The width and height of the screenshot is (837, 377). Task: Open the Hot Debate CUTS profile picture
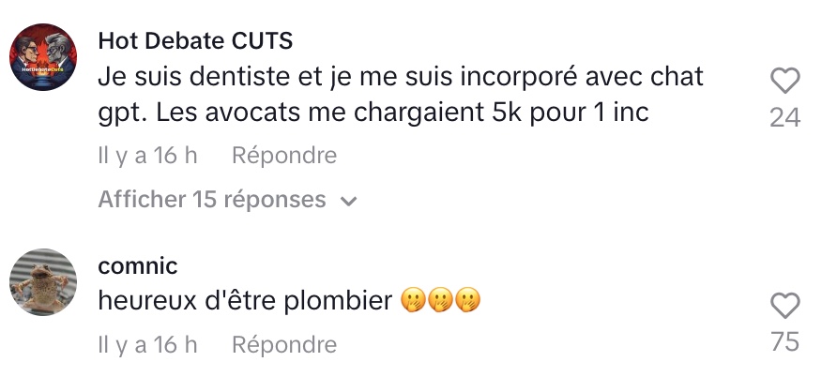coord(43,57)
